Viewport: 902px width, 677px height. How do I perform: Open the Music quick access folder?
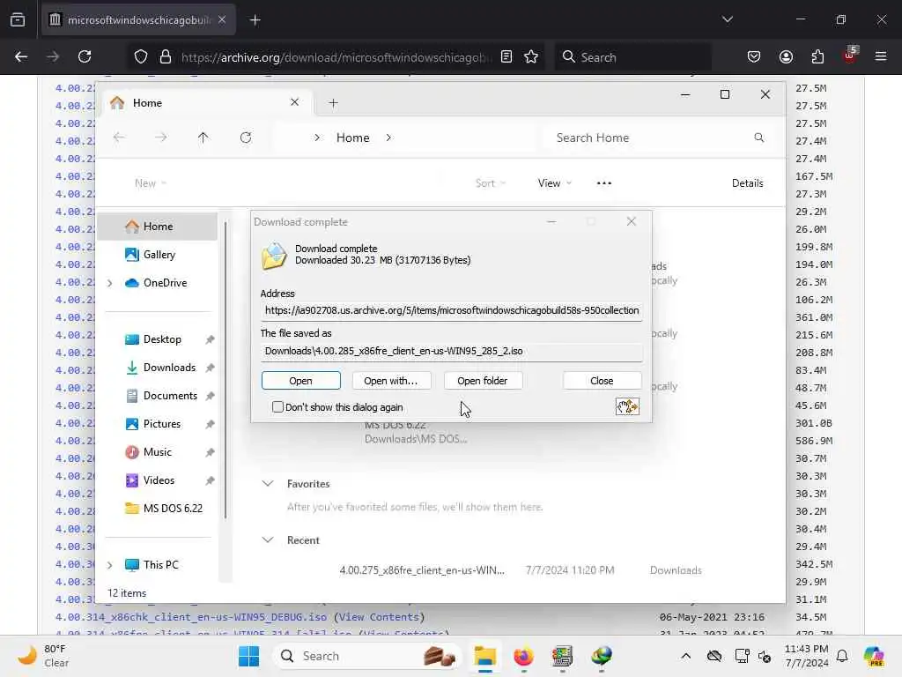[157, 452]
